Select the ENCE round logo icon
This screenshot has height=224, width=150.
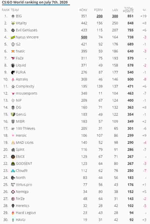click(x=13, y=157)
